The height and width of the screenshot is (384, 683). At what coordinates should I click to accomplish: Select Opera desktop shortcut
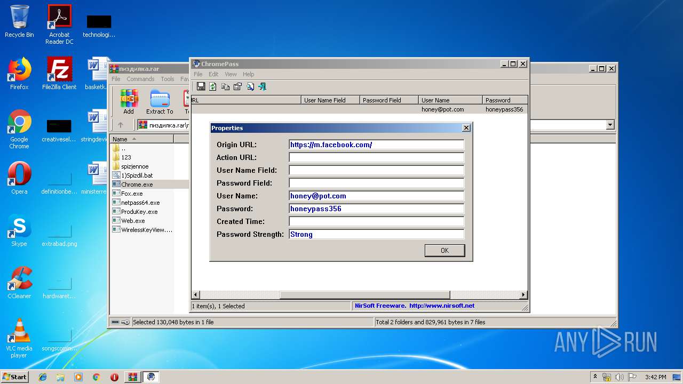tap(19, 178)
